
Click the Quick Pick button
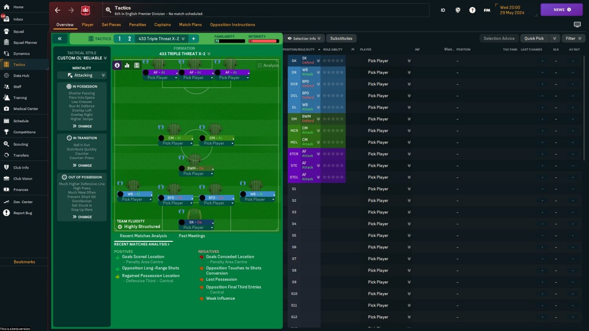534,39
